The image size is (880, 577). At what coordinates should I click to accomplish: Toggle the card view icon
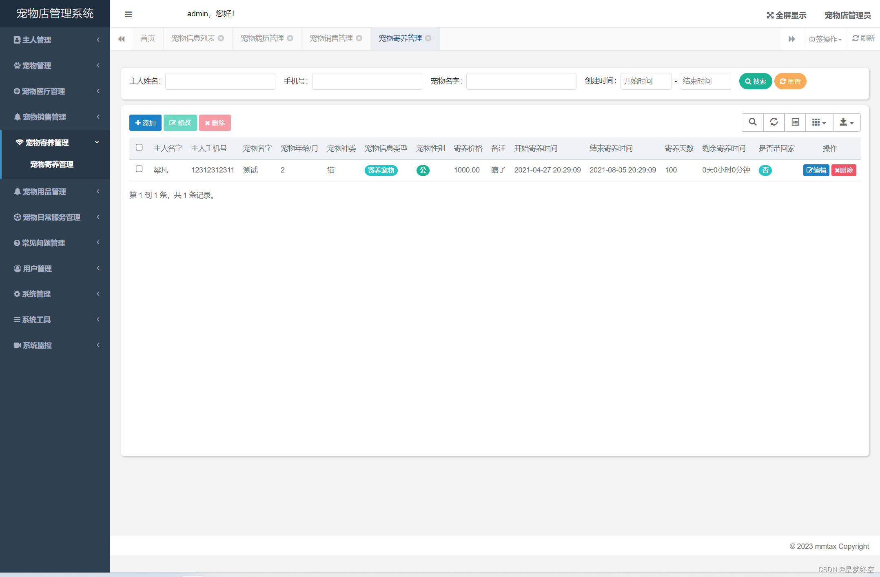point(795,122)
